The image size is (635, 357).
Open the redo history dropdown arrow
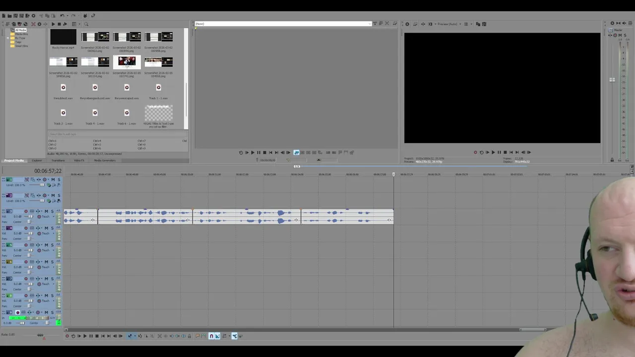[78, 16]
